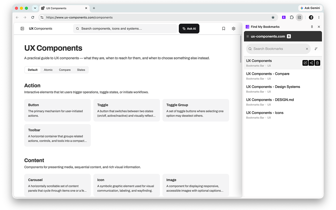The height and width of the screenshot is (210, 336).
Task: Click the UX Components site logo
Action: 41,29
